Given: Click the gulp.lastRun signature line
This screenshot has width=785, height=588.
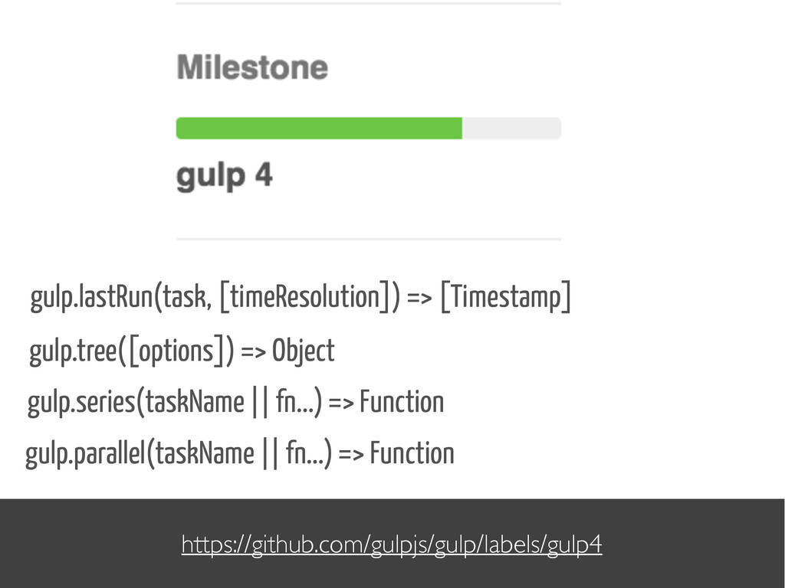Looking at the screenshot, I should [x=301, y=297].
